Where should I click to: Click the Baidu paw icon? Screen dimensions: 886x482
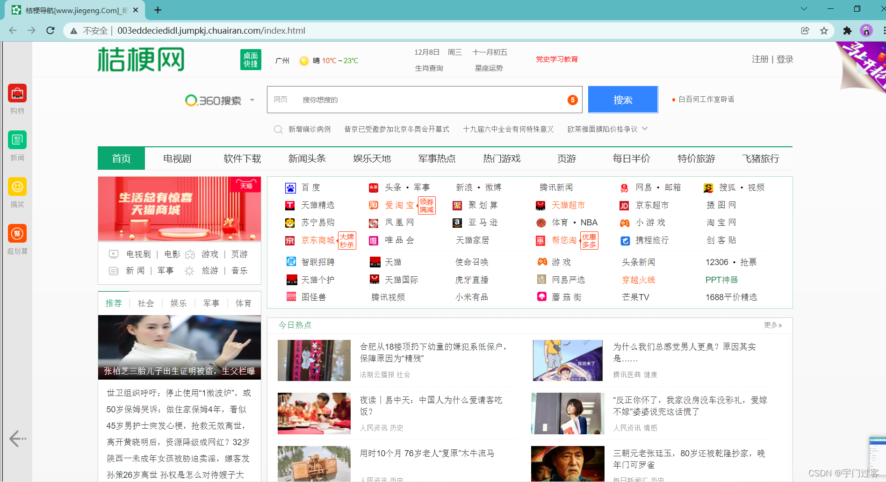coord(290,188)
